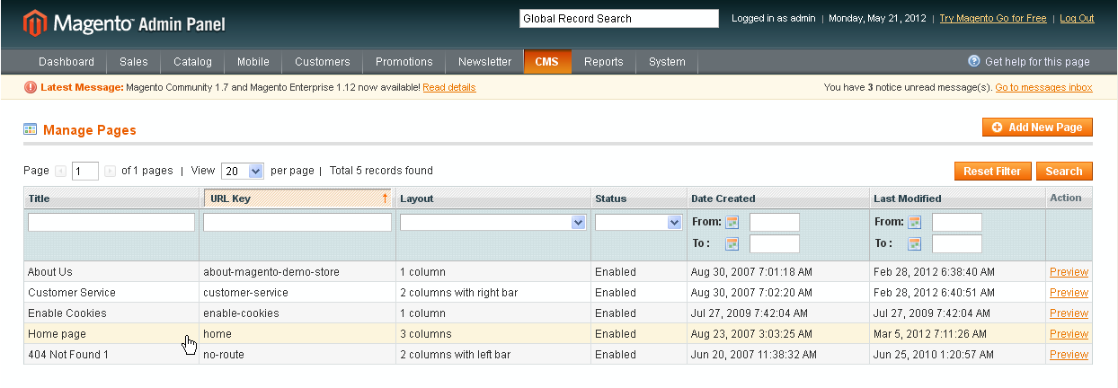
Task: Open the Newsletter menu
Action: 484,62
